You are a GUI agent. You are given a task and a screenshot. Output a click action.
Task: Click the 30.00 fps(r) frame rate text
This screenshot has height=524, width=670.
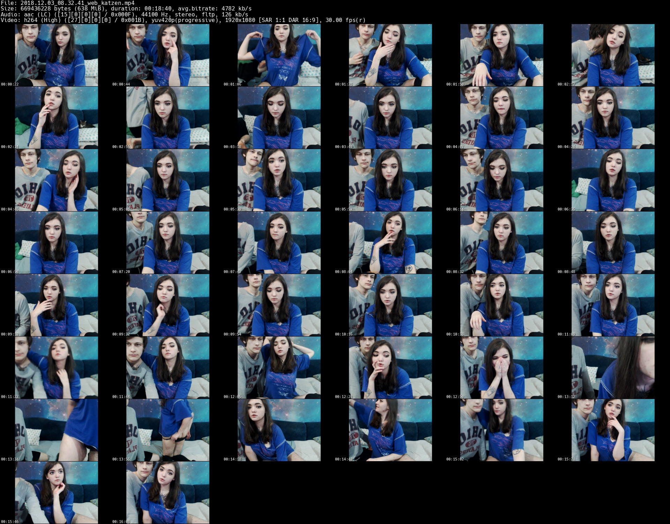coord(345,20)
